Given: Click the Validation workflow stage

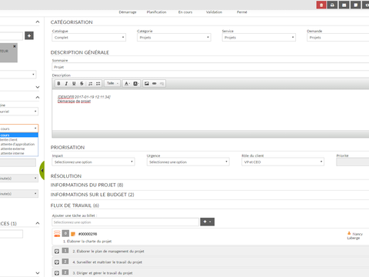Looking at the screenshot, I should pos(214,12).
